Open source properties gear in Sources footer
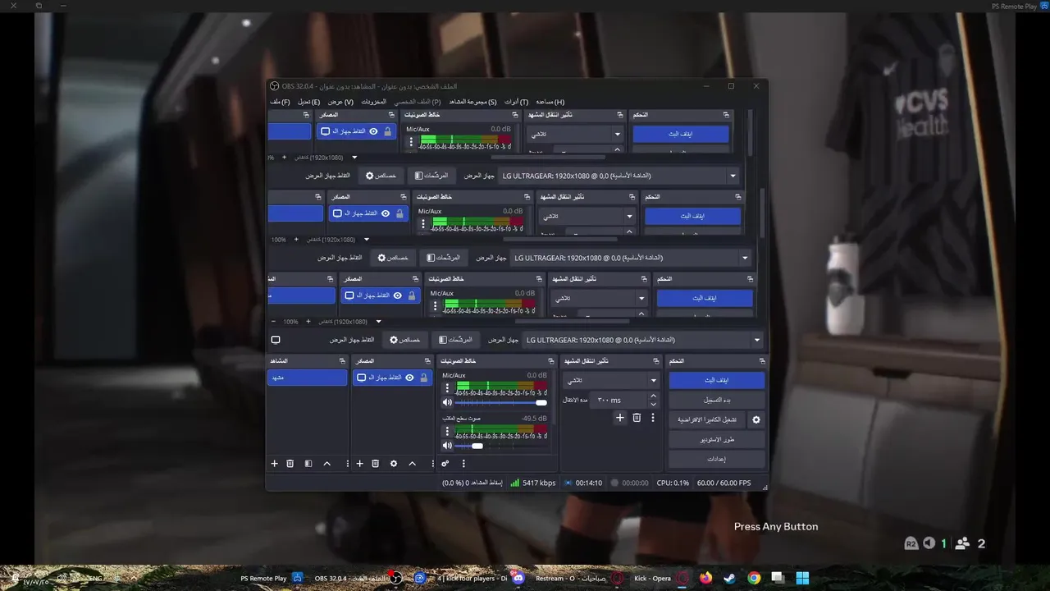 [x=394, y=464]
